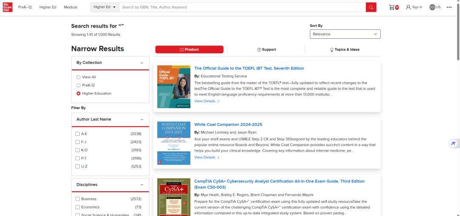Open the globe US region selector
The image size is (460, 216).
coord(435,7)
